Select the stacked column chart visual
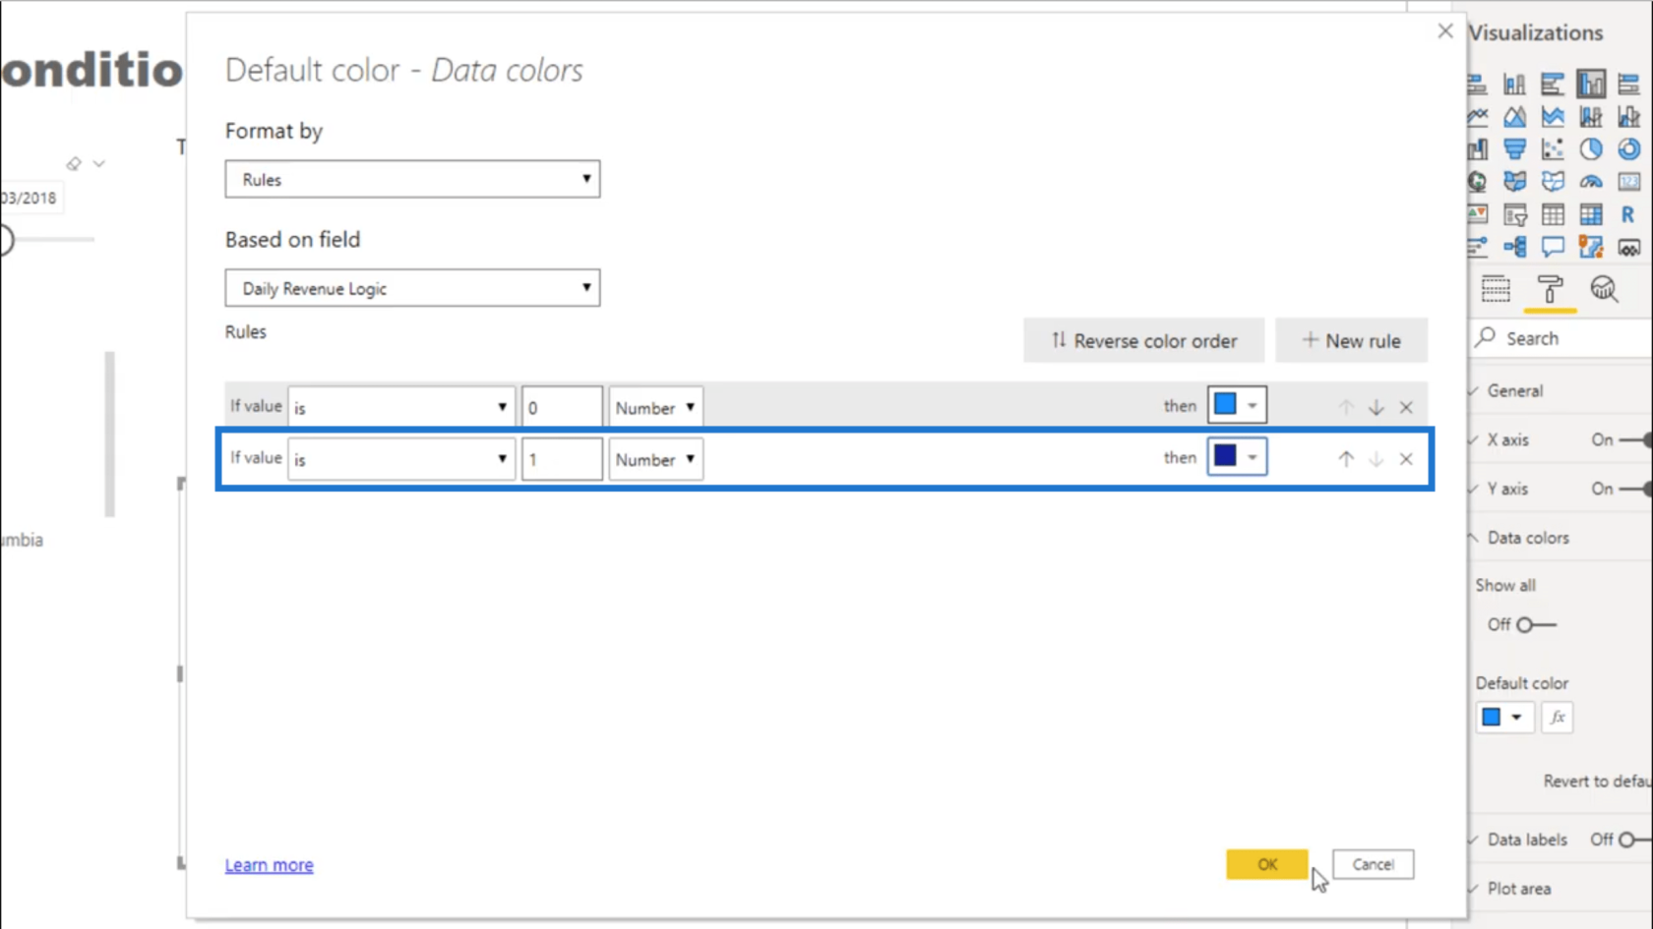This screenshot has height=929, width=1653. click(x=1514, y=85)
